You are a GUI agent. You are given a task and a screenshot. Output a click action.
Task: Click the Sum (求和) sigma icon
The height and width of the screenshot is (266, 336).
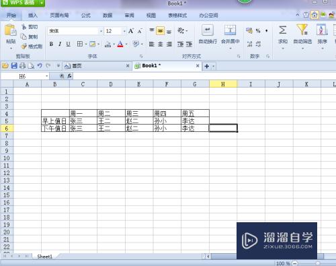coord(283,30)
